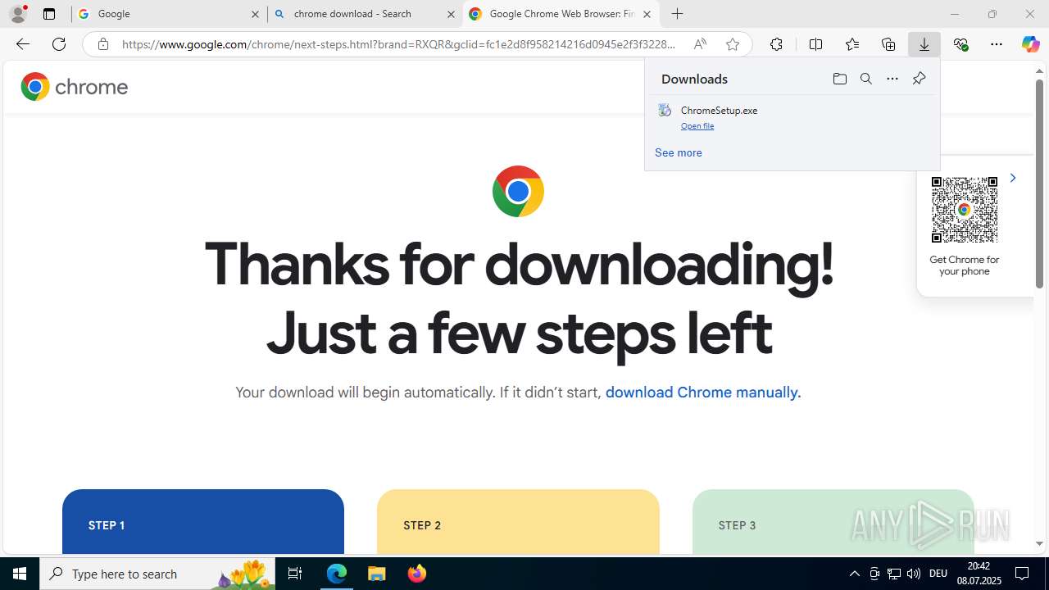Search downloads with magnifier icon
Screen dimensions: 1049x590
(865, 79)
